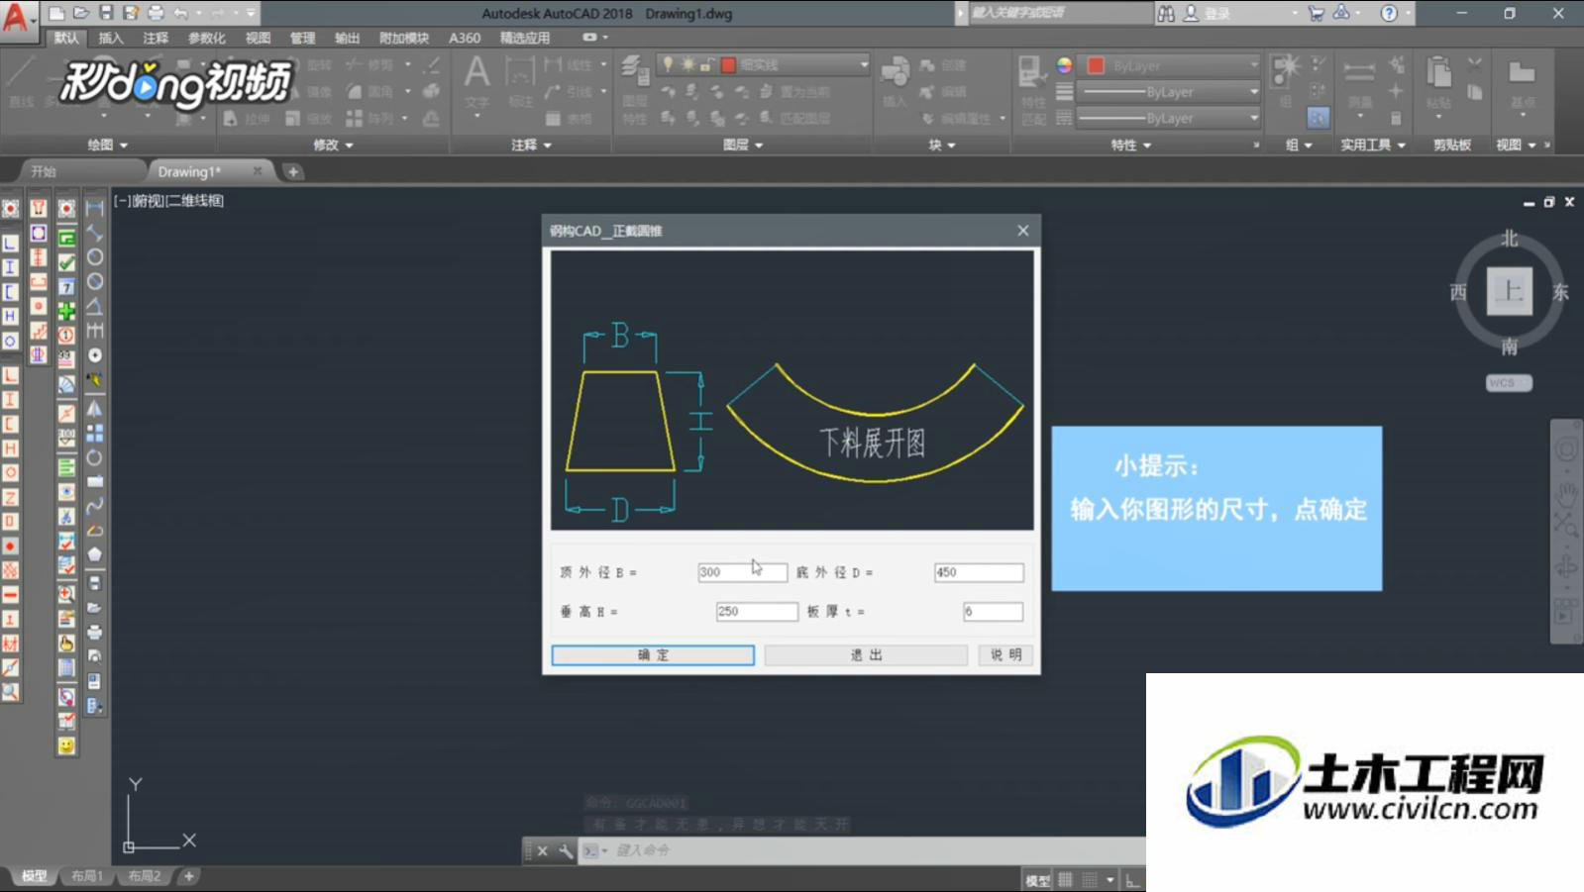The width and height of the screenshot is (1584, 892).
Task: Click the red H-section icon in the lower left toolbar
Action: (10, 448)
